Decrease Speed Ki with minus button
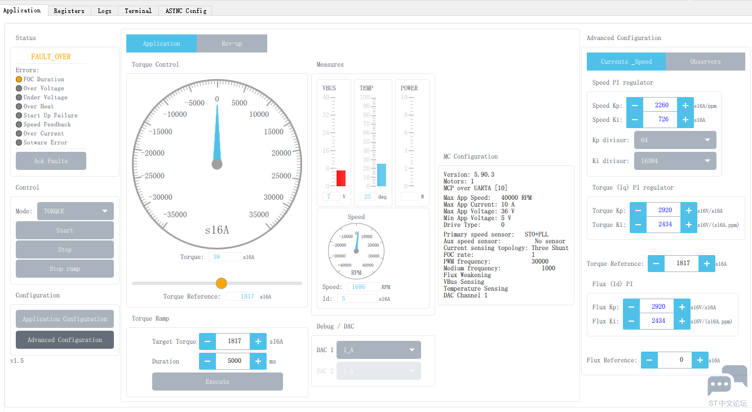752x412 pixels. [635, 120]
